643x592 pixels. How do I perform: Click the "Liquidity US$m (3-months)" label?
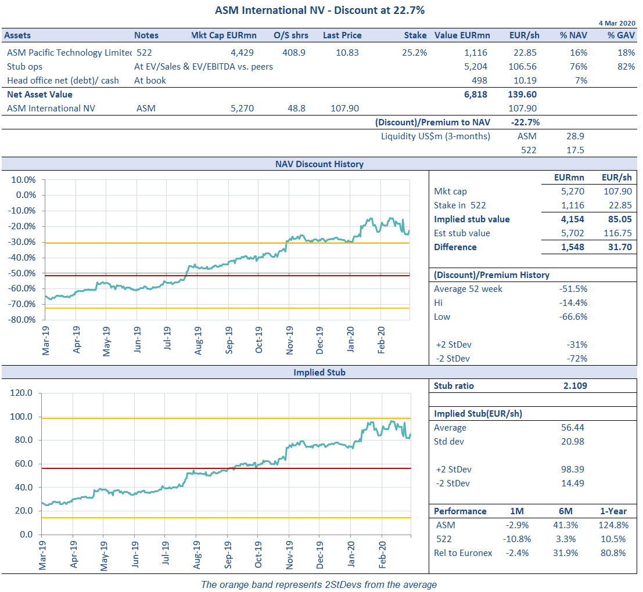[x=435, y=136]
